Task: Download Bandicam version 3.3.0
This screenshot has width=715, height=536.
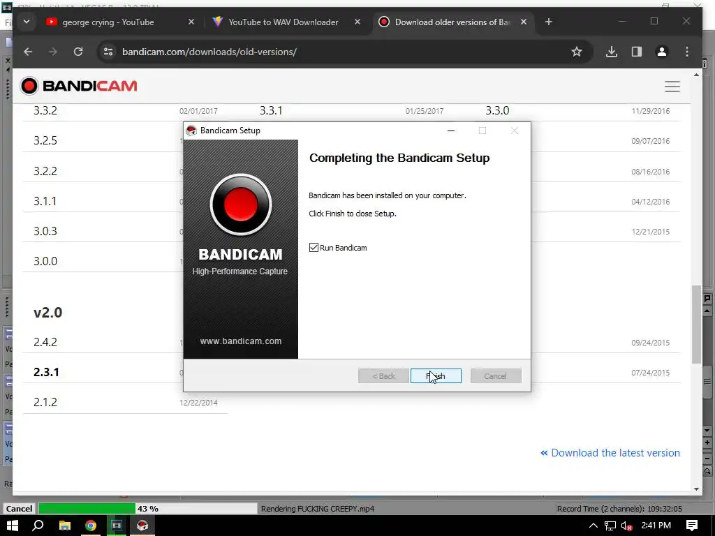Action: pos(497,110)
